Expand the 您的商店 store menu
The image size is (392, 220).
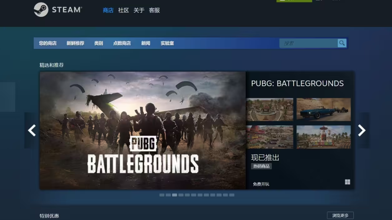click(48, 43)
